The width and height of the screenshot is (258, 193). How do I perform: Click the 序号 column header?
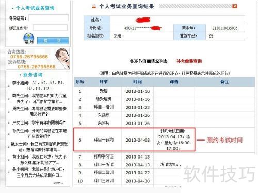tap(80, 82)
